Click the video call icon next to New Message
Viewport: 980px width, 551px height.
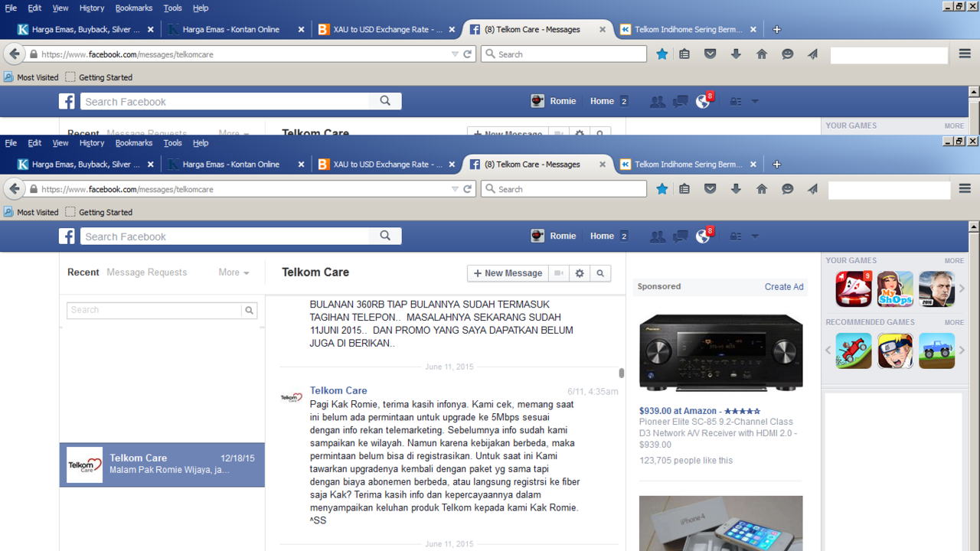click(x=559, y=273)
